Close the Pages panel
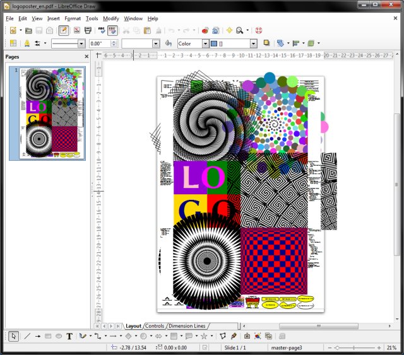The image size is (404, 355). point(86,57)
